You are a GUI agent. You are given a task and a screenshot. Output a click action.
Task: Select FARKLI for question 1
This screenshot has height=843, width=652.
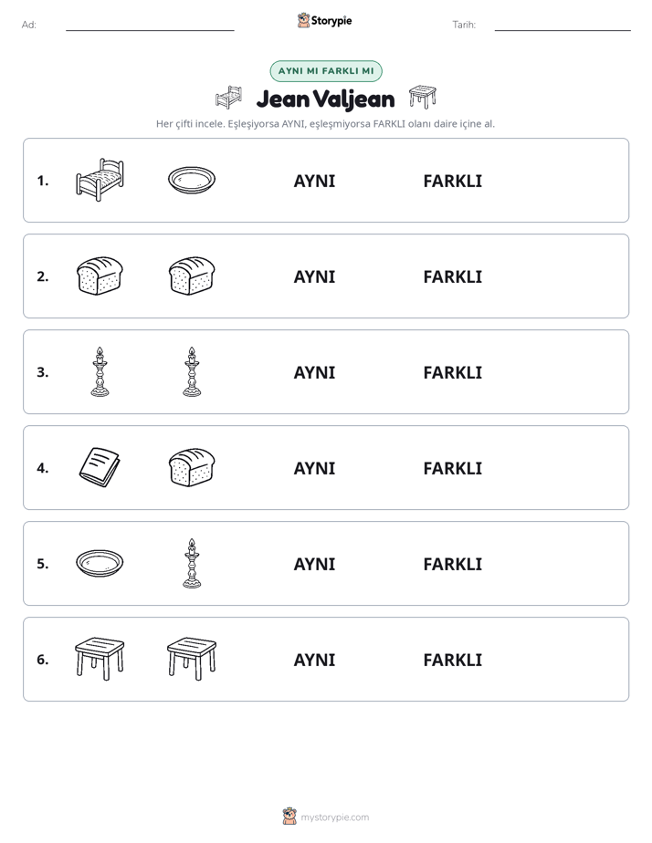pyautogui.click(x=452, y=182)
